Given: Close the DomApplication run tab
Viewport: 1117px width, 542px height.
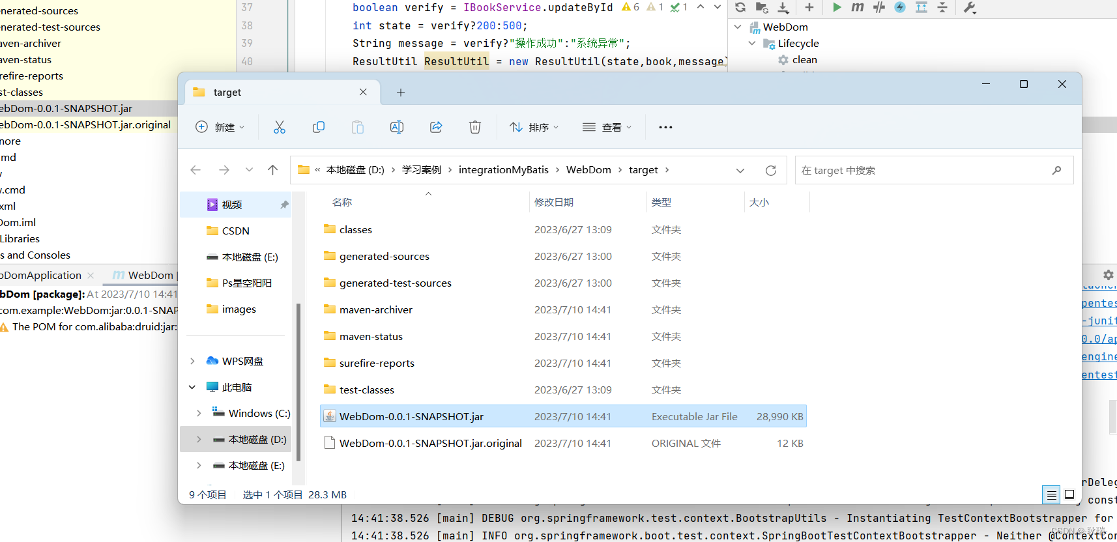Looking at the screenshot, I should pyautogui.click(x=91, y=276).
